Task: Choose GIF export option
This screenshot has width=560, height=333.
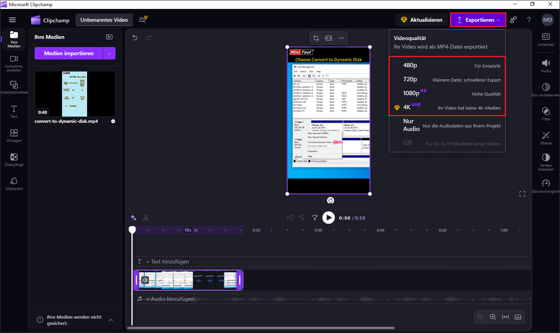Action: [447, 143]
